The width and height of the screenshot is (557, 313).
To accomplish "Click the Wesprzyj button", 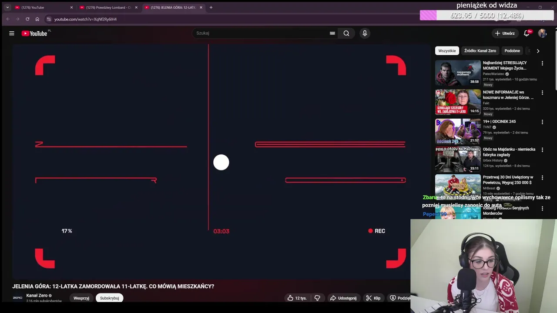I will [81, 298].
